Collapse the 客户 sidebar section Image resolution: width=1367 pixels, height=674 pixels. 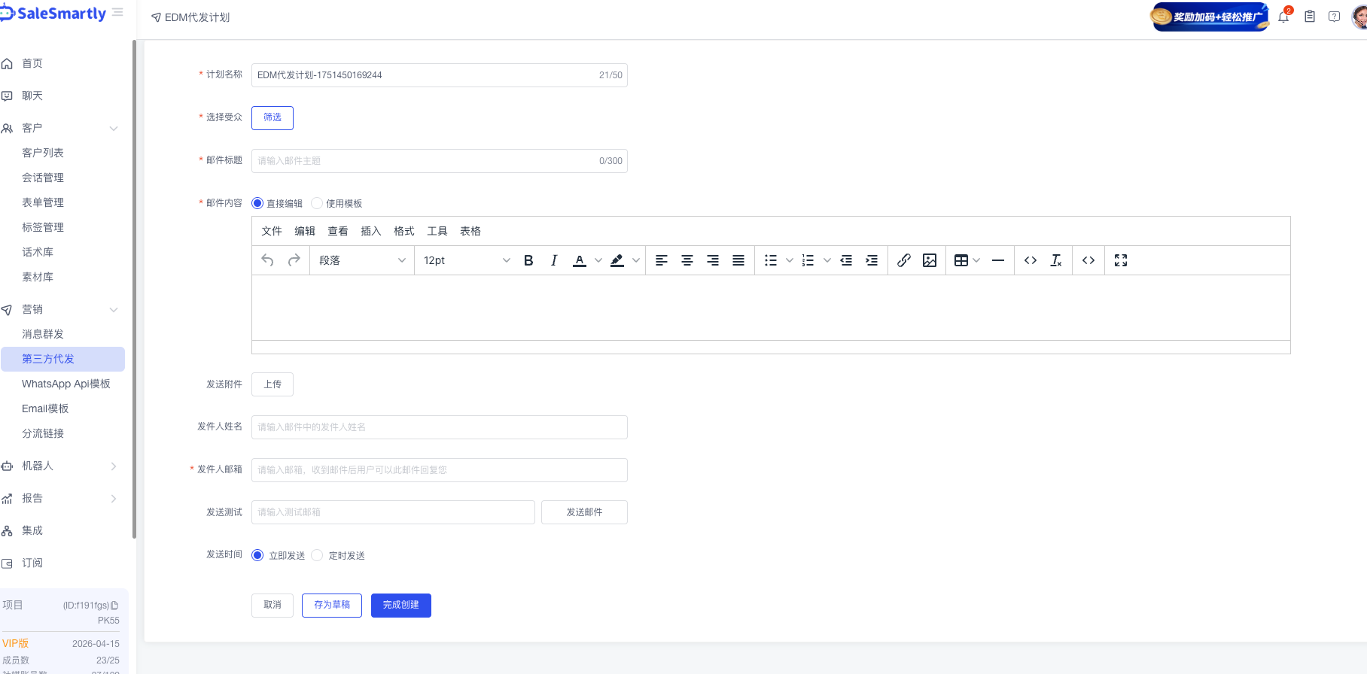pos(114,129)
